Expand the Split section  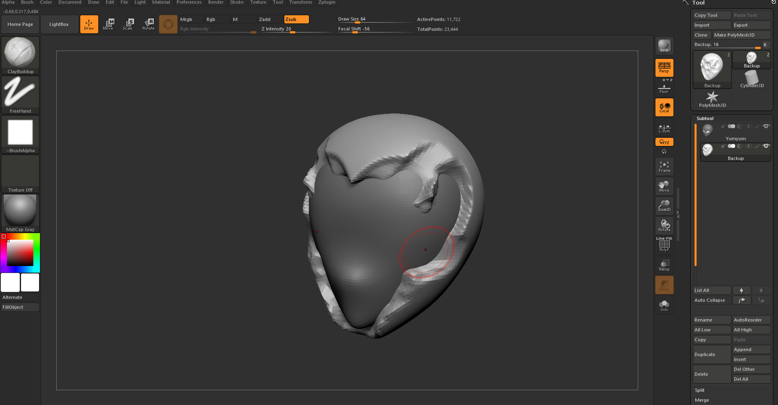pyautogui.click(x=700, y=390)
